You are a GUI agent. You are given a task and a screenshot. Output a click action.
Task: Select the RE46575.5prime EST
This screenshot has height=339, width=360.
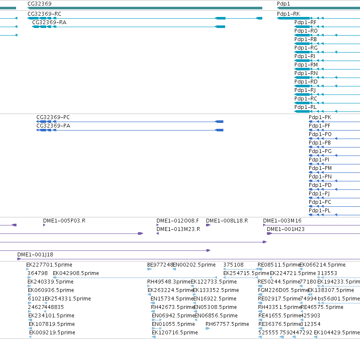[322, 307]
